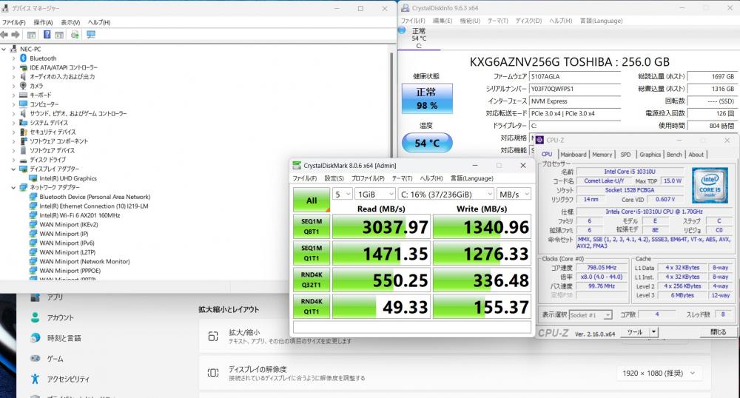Image resolution: width=740 pixels, height=398 pixels.
Task: Open 表示(V) menu in Device Manager
Action: coord(70,22)
